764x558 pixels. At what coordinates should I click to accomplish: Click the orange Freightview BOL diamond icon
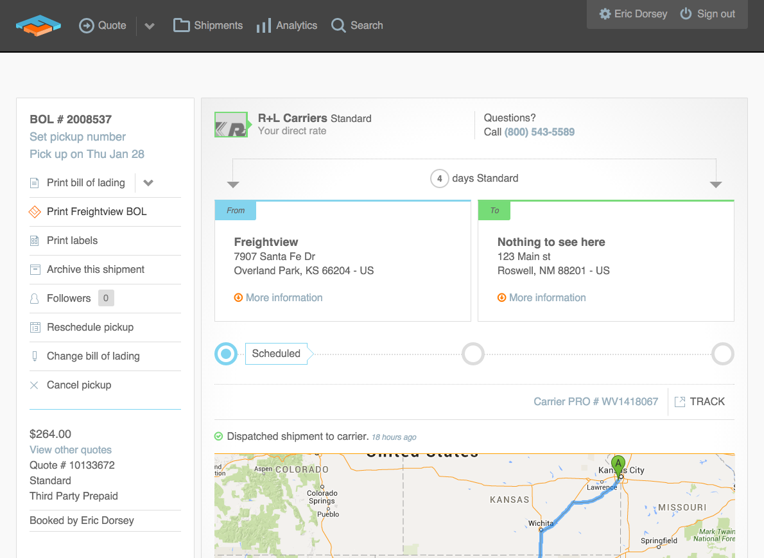tap(35, 212)
